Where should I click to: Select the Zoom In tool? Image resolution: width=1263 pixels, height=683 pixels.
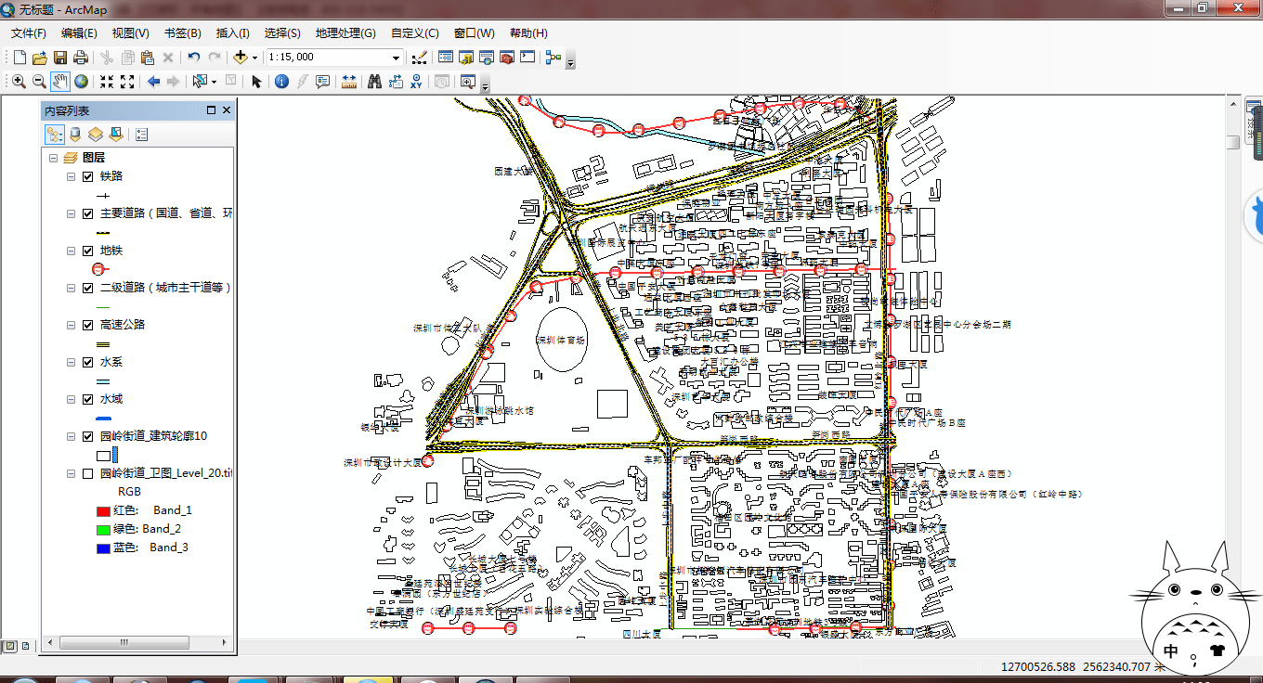tap(19, 82)
